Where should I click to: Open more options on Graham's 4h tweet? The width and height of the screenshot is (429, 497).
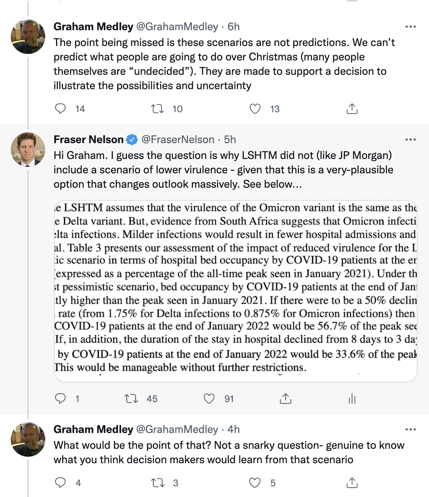click(x=410, y=429)
